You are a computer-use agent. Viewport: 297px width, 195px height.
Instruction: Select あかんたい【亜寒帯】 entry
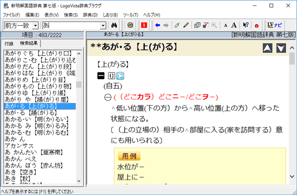coord(40,152)
